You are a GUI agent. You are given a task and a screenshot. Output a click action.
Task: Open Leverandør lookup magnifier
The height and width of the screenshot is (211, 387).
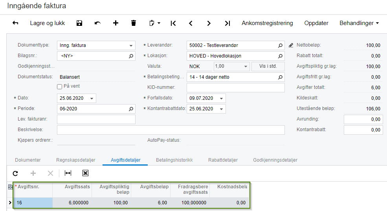pyautogui.click(x=281, y=45)
